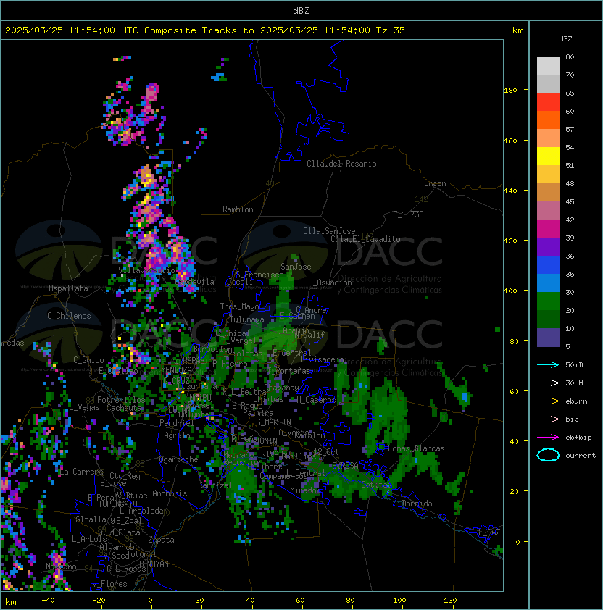Click the Tres_Mayo label

click(x=239, y=306)
